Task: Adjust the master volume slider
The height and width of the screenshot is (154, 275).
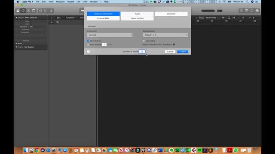Action: 212,11
